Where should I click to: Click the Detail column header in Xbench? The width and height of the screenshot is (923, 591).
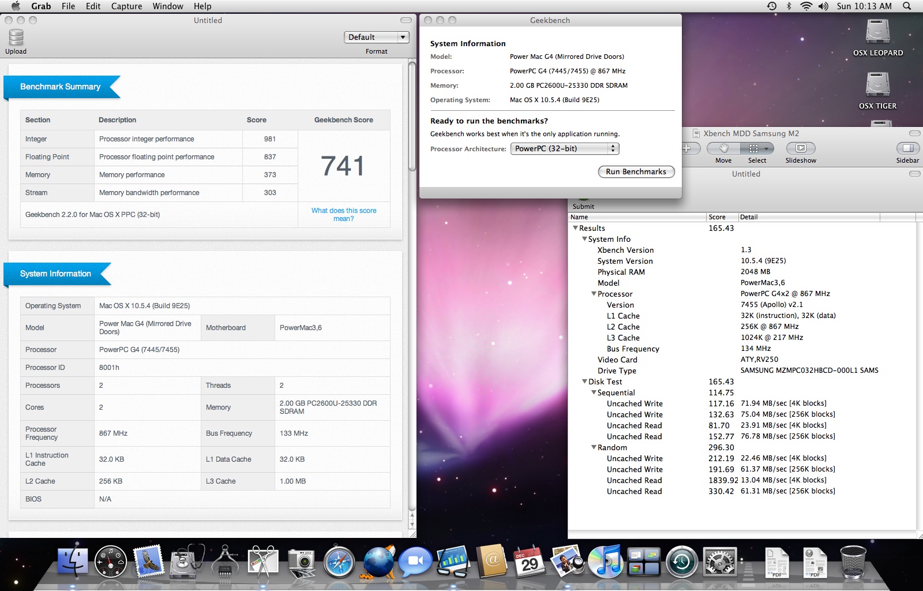(809, 217)
